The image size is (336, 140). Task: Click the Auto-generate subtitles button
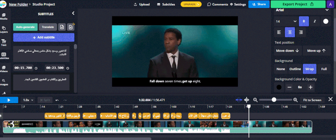click(25, 27)
